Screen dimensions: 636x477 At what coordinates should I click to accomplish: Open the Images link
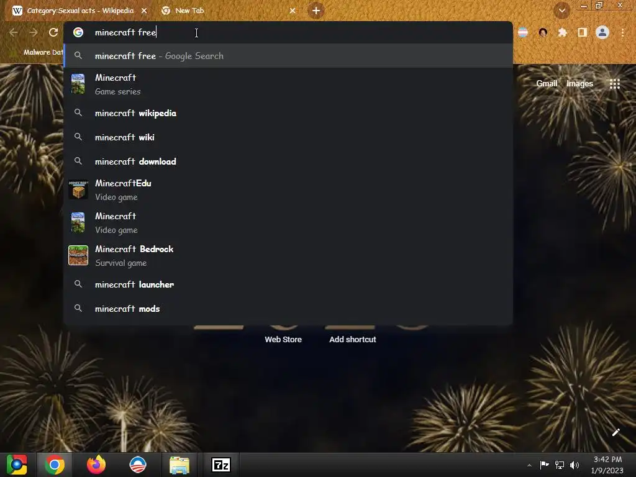pyautogui.click(x=579, y=84)
